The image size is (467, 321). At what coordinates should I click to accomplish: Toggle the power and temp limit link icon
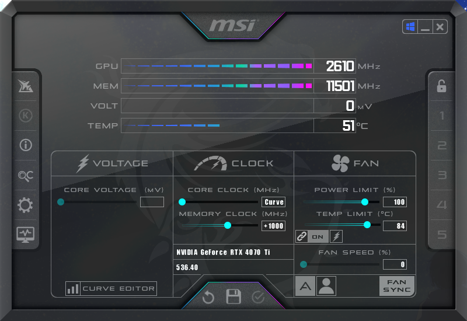pos(301,236)
